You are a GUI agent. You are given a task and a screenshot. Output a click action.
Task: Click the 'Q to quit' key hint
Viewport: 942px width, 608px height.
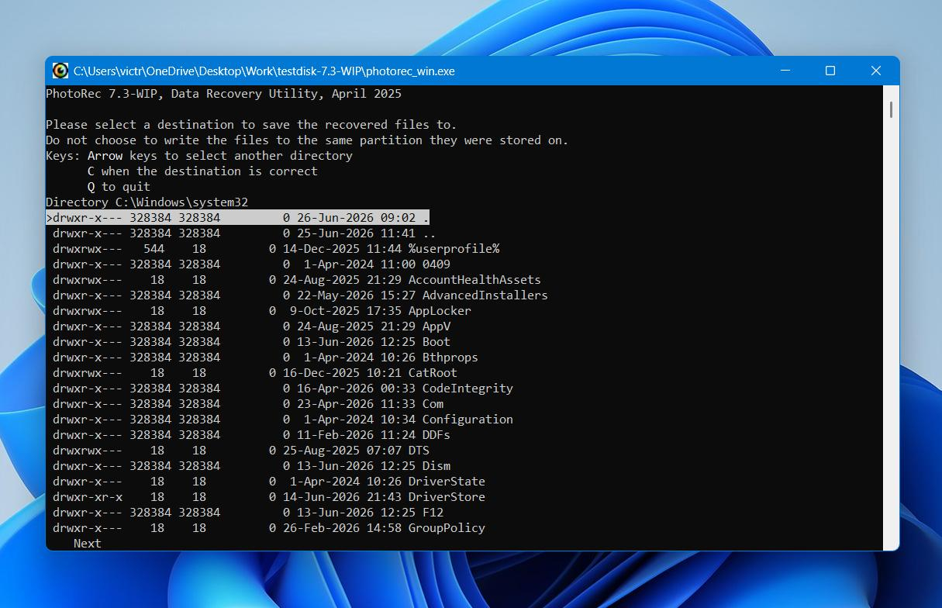pos(119,187)
